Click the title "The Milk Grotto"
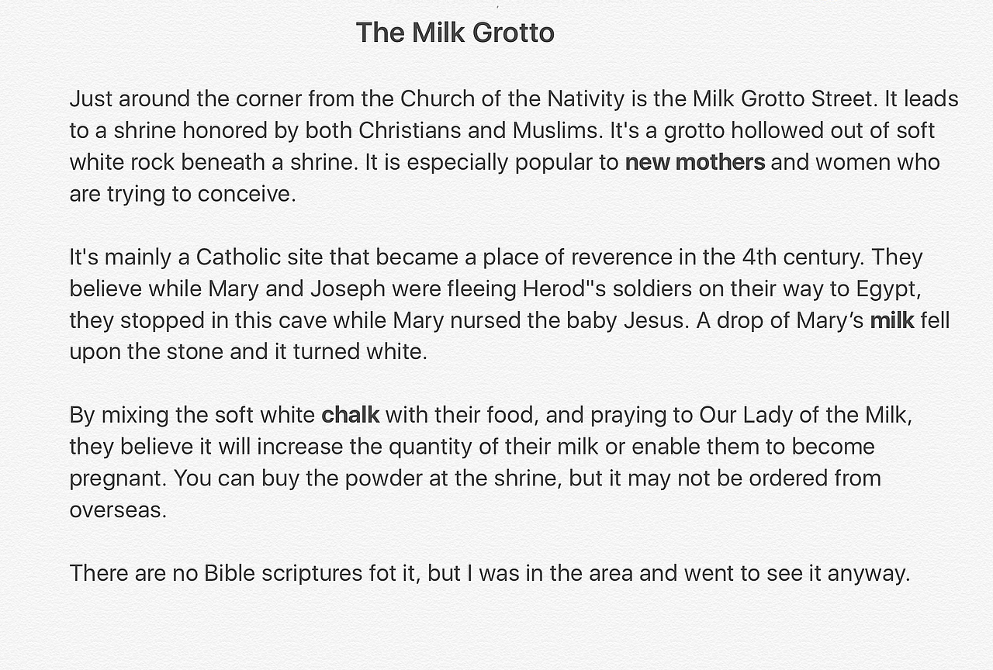The height and width of the screenshot is (670, 993). (455, 33)
